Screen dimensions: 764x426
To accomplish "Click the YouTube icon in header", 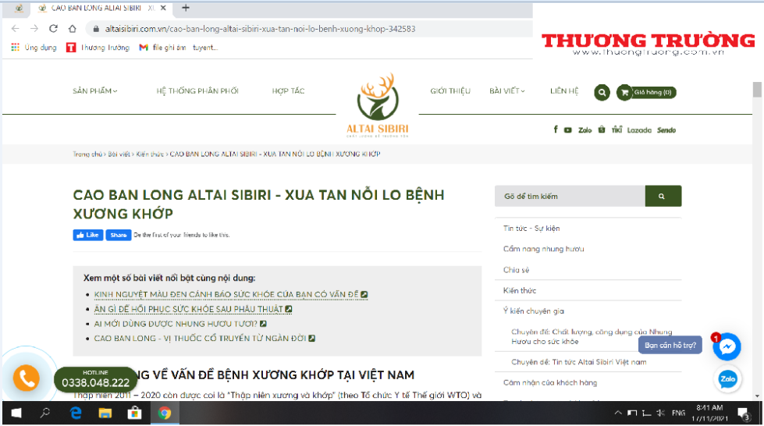I will tap(568, 130).
